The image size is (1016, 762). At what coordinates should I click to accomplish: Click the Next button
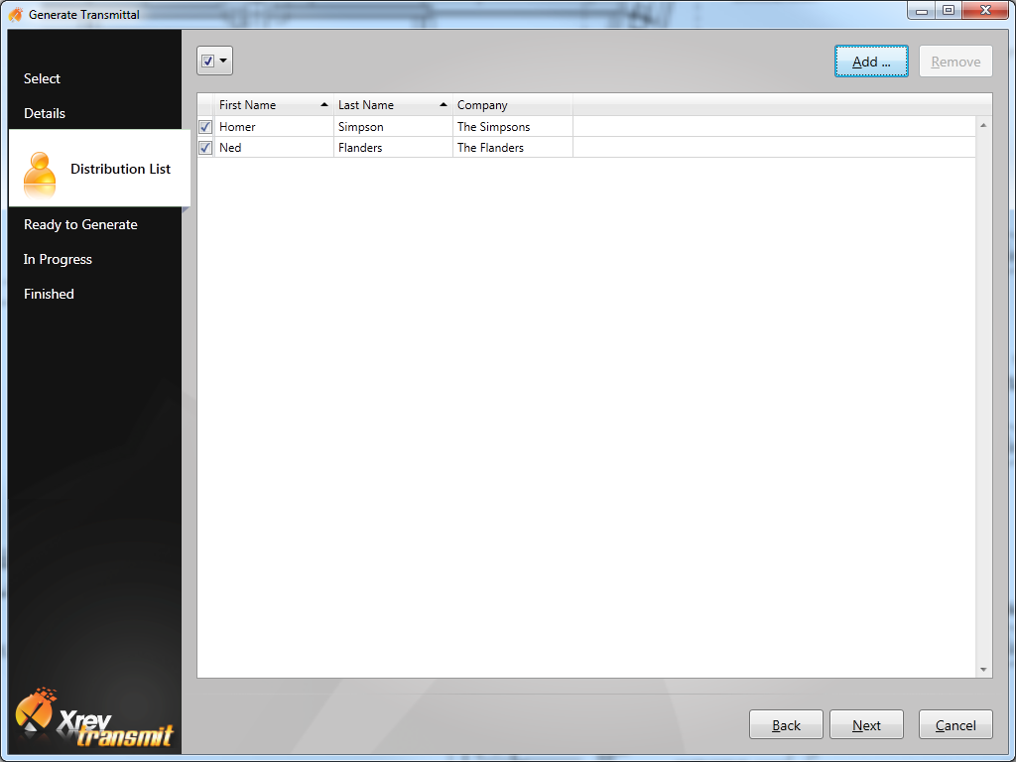(x=866, y=725)
